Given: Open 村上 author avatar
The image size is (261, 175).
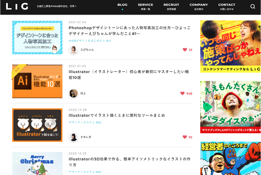Looking at the screenshot, I should pos(73,93).
